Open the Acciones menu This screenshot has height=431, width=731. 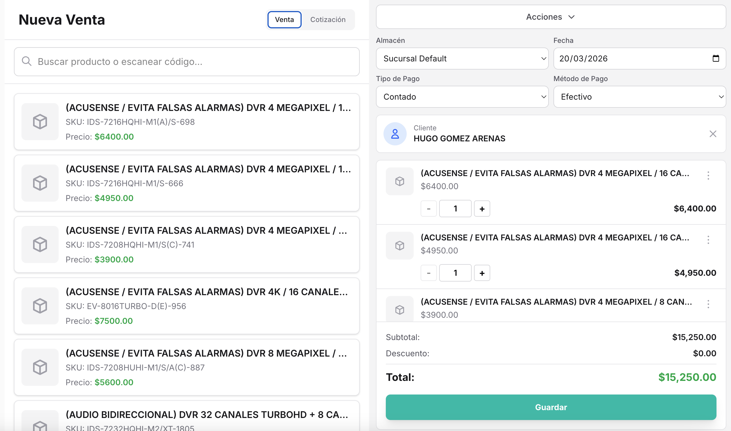point(551,17)
